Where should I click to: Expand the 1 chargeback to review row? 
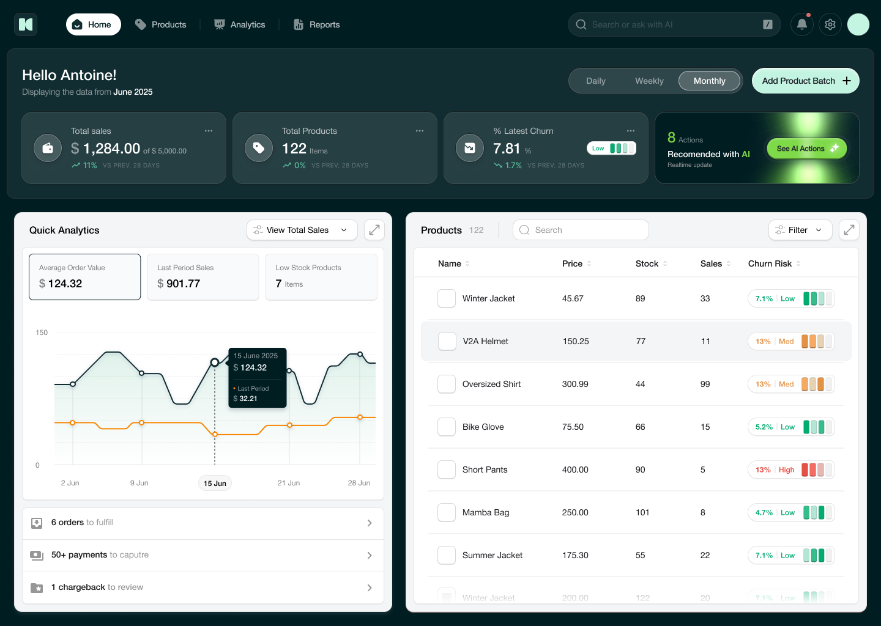click(x=203, y=587)
